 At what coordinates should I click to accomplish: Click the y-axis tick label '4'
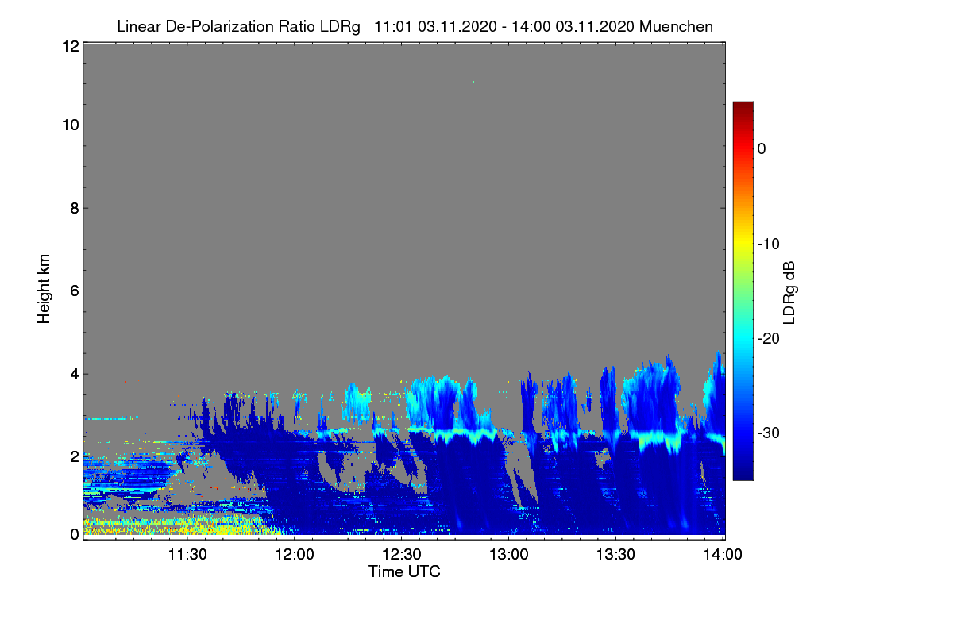tap(75, 374)
